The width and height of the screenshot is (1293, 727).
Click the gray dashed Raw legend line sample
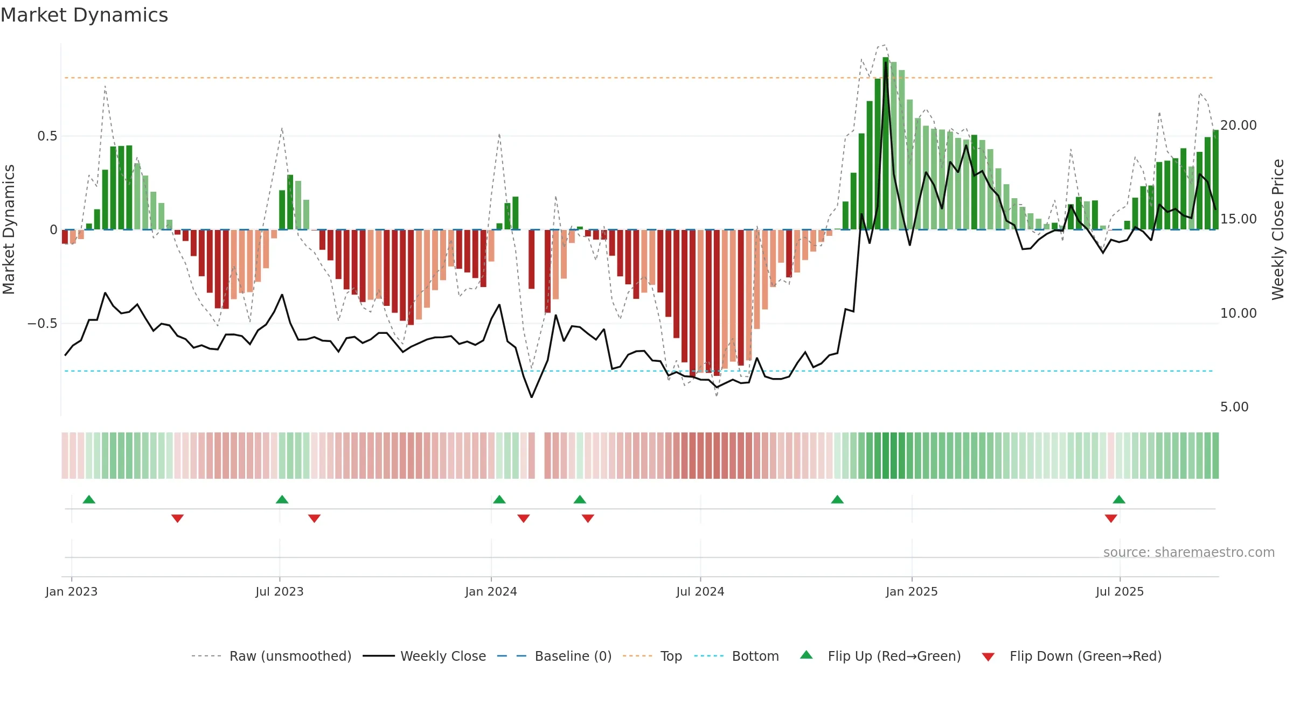point(206,656)
